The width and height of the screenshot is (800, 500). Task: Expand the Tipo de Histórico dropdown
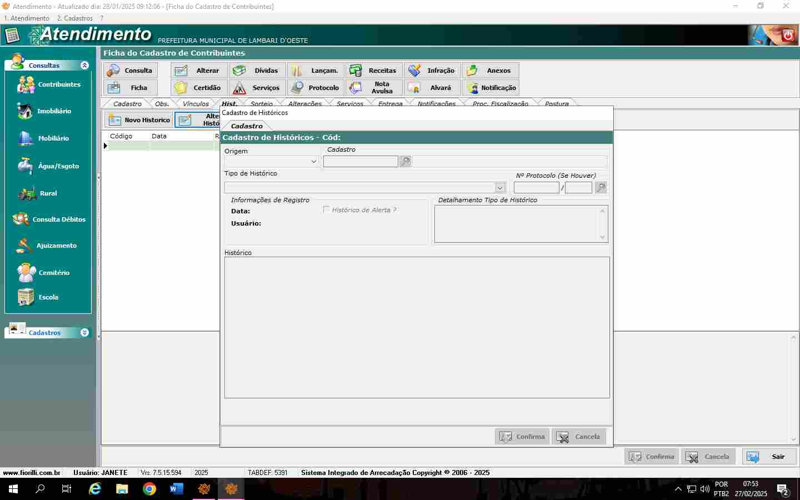(499, 188)
